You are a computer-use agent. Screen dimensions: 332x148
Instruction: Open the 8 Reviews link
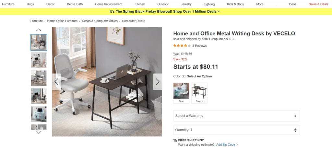(x=199, y=46)
